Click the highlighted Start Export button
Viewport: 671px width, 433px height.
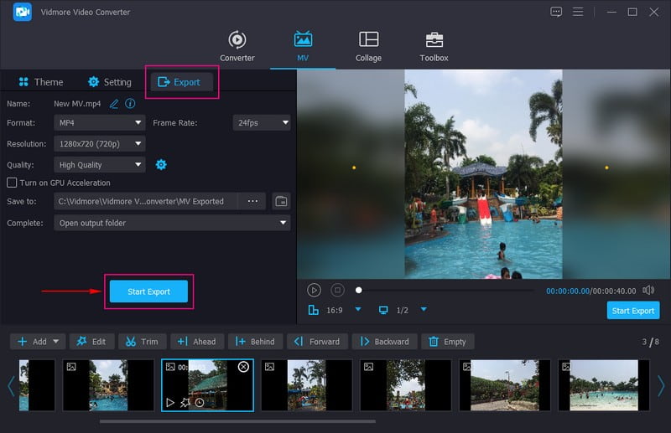click(148, 291)
